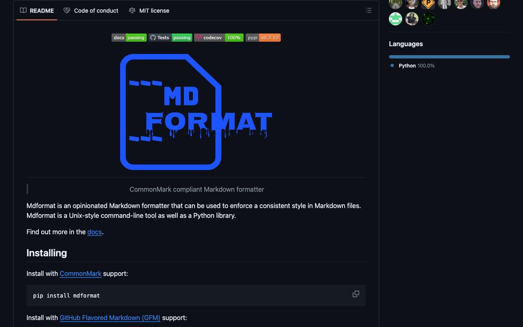Screen dimensions: 523x327
Task: Click the 'pip install mdformat' code text
Action: [x=67, y=296]
